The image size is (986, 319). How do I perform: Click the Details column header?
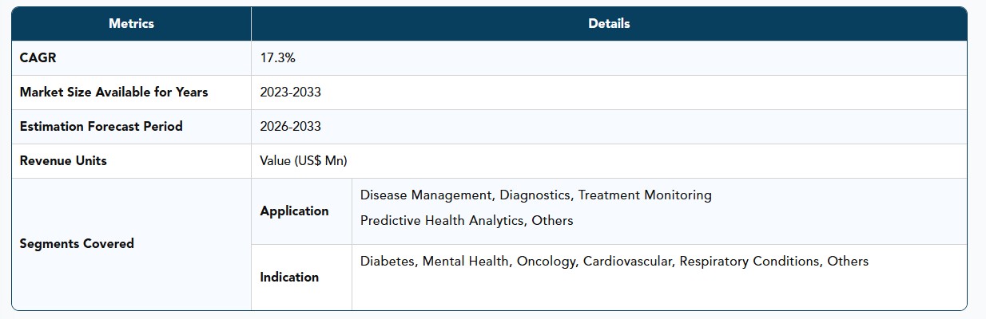609,24
